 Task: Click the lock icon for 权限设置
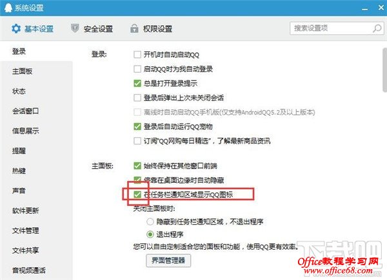[134, 28]
